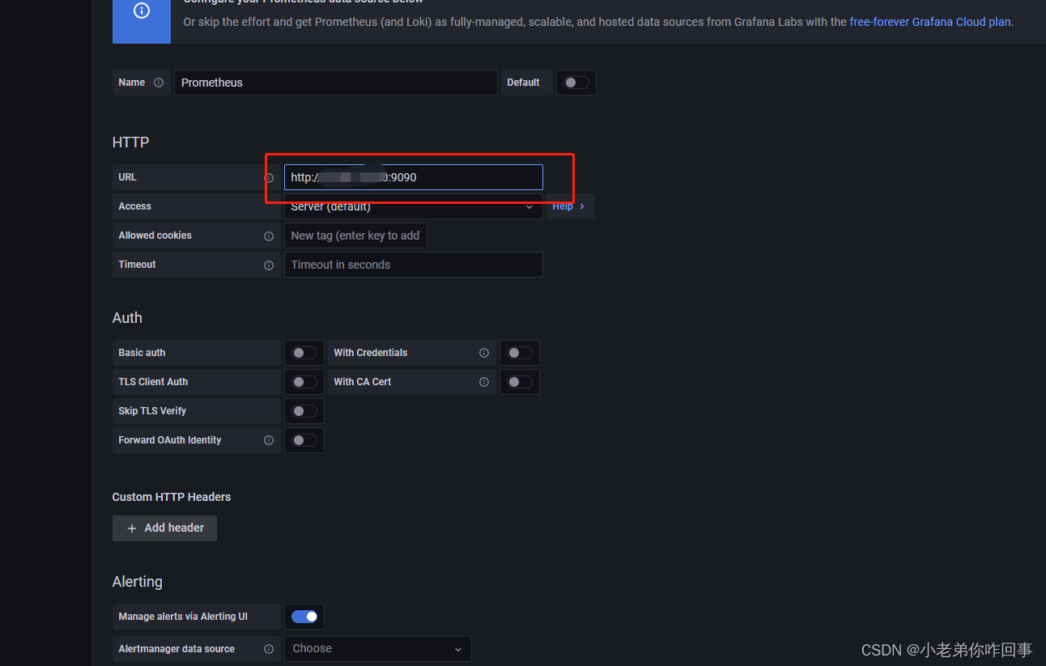The image size is (1046, 666).
Task: Enable the Skip TLS Verify switch
Action: click(304, 411)
